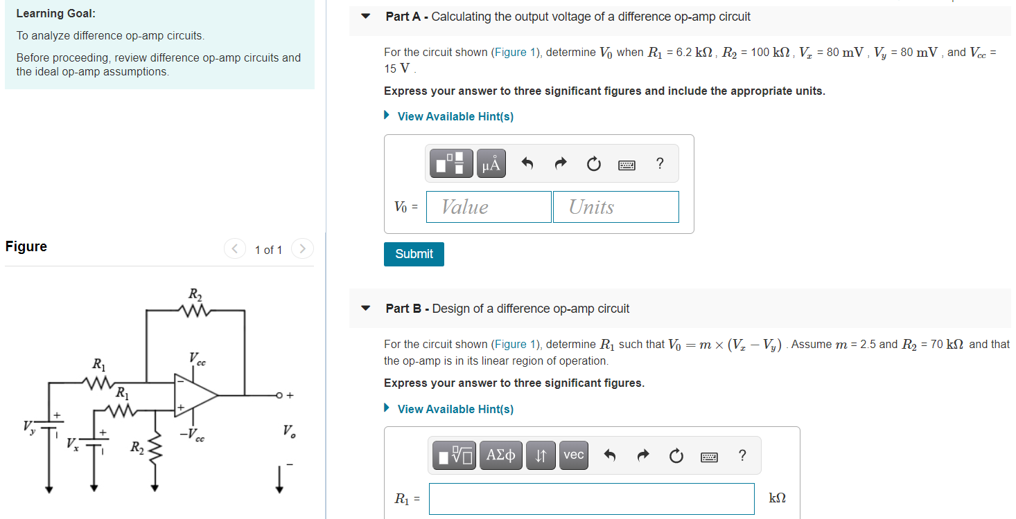Click the next figure navigation arrow
Viewport: 1016px width, 519px height.
pos(303,248)
